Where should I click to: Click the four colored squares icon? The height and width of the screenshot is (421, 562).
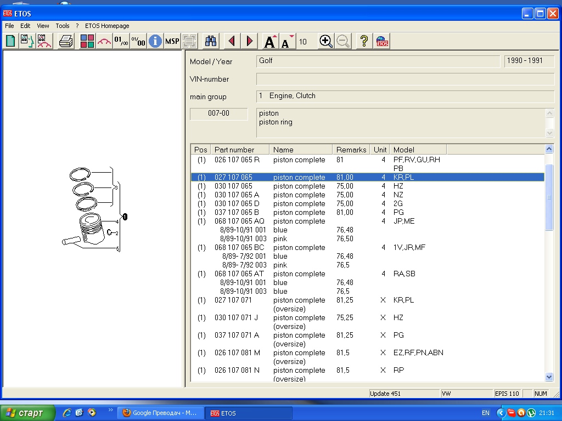click(87, 41)
